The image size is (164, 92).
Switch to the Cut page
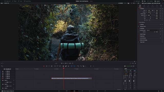[x=67, y=91]
